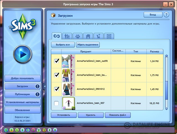
Task: Uncheck the AnnaMariaSims3_teen_outfit checkbox
Action: pyautogui.click(x=56, y=61)
